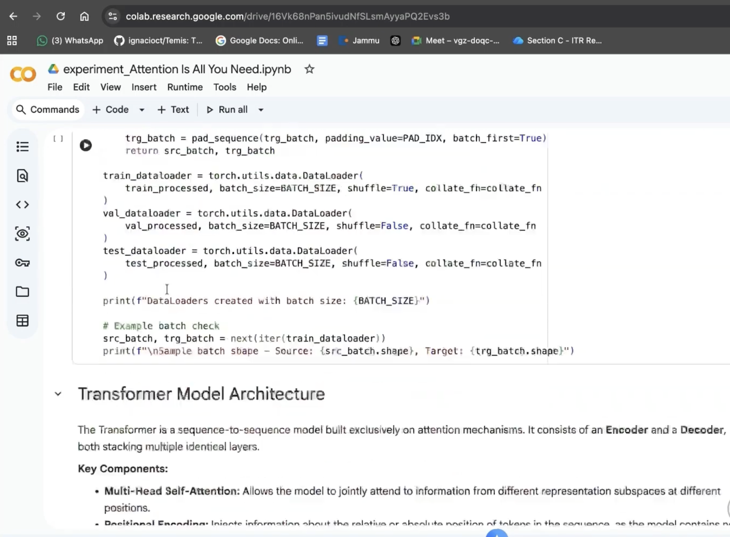Screen dimensions: 730x537
Task: Open table of contents sidebar icon
Action: [x=22, y=147]
